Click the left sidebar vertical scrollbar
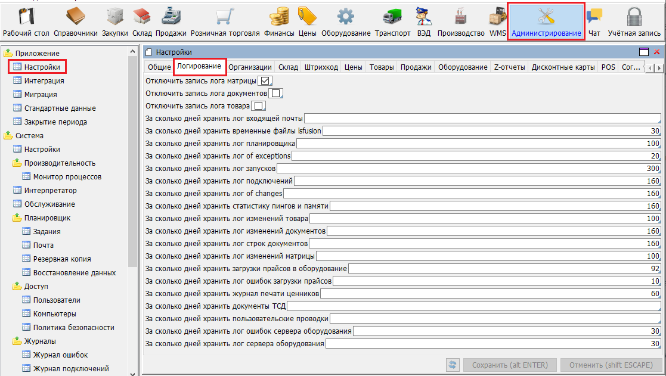 (x=133, y=179)
